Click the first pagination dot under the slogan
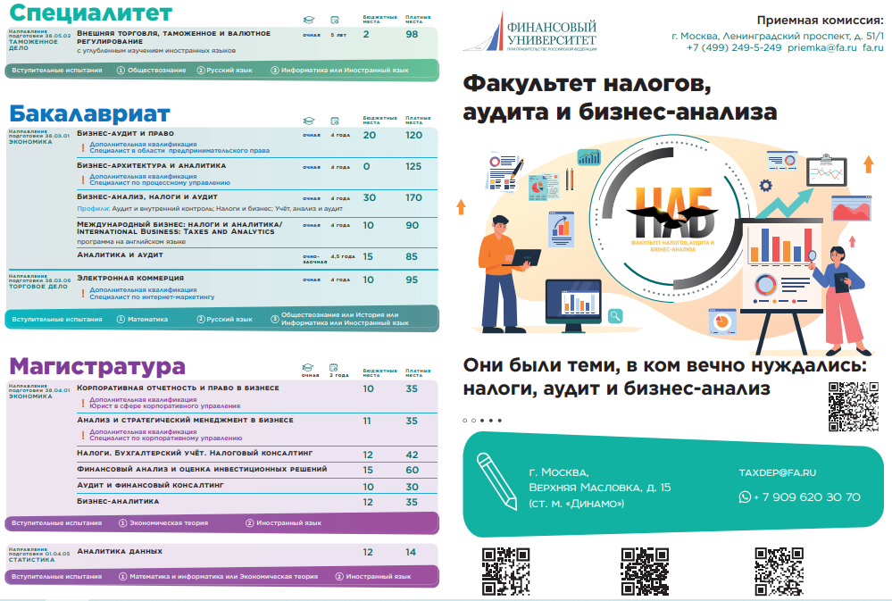Screen dimensions: 892x601 (465, 421)
